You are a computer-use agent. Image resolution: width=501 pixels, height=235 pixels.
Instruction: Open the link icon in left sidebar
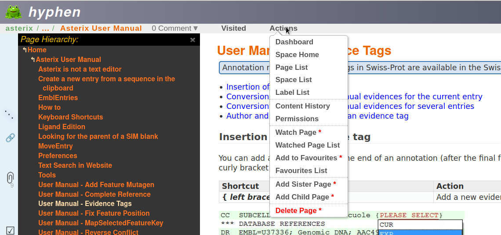tap(10, 137)
